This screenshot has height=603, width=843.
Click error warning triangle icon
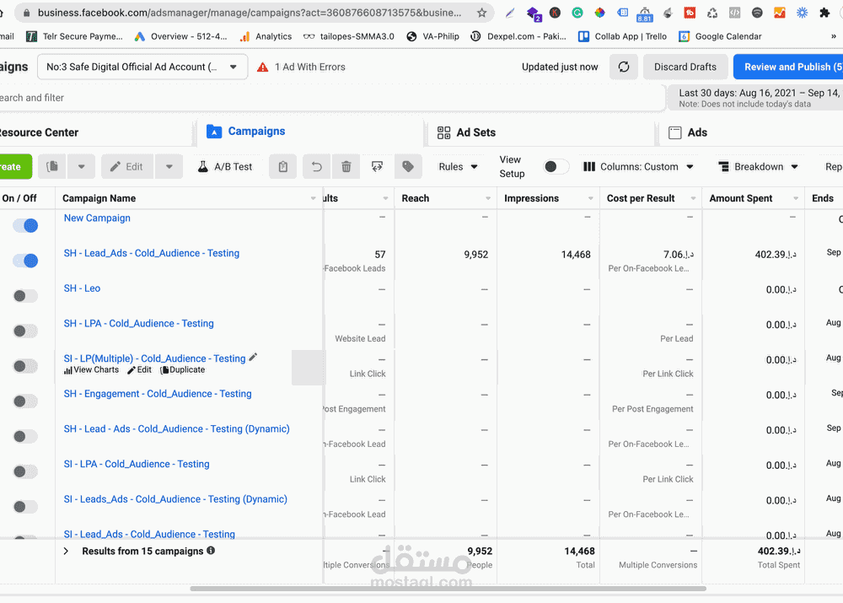[262, 67]
